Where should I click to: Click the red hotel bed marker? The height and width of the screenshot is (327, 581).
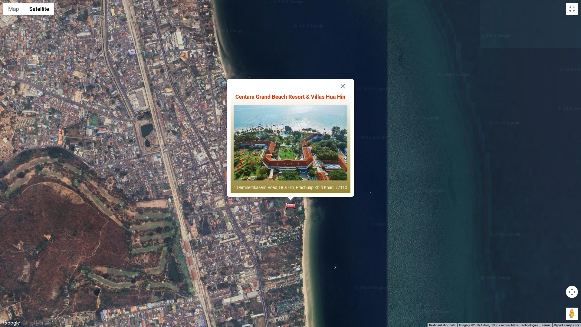tap(290, 206)
